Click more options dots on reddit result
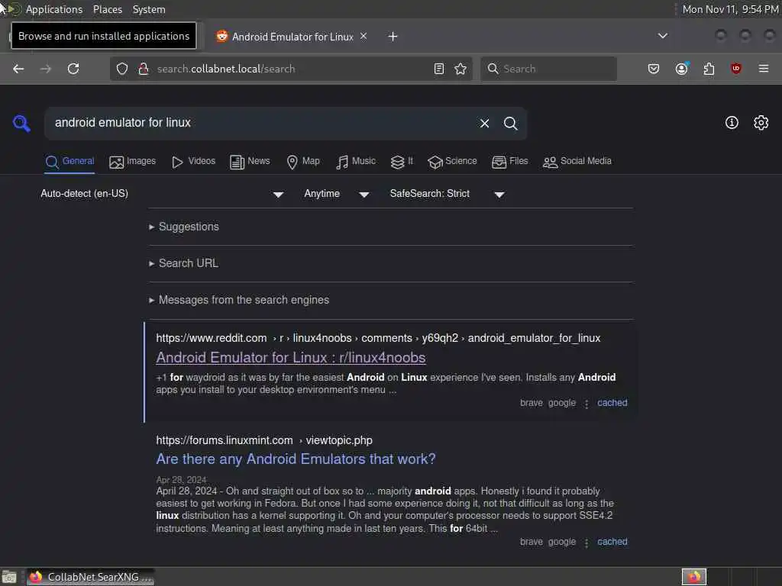Image resolution: width=782 pixels, height=586 pixels. tap(586, 404)
